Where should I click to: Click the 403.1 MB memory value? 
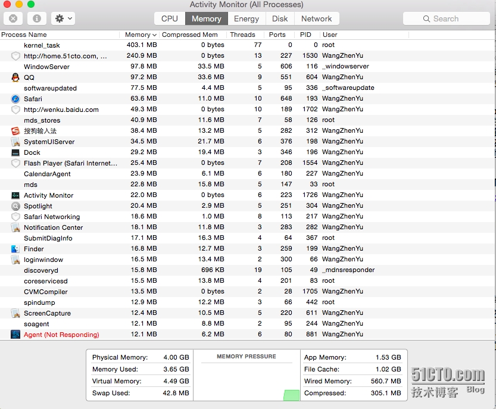coord(142,45)
